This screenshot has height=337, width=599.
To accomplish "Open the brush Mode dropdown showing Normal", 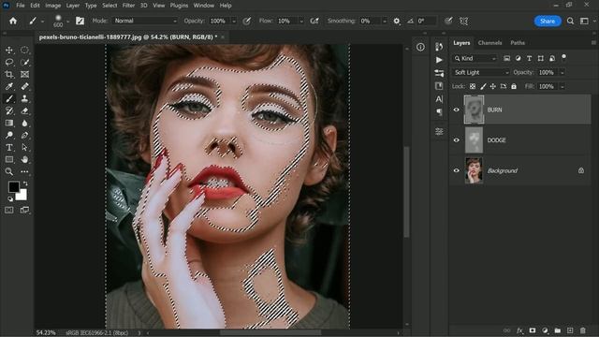I will click(145, 21).
